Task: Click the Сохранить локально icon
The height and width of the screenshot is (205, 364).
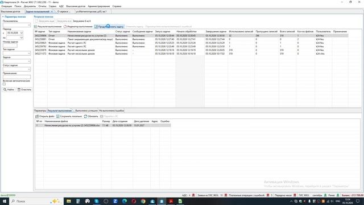Action: tap(58, 116)
